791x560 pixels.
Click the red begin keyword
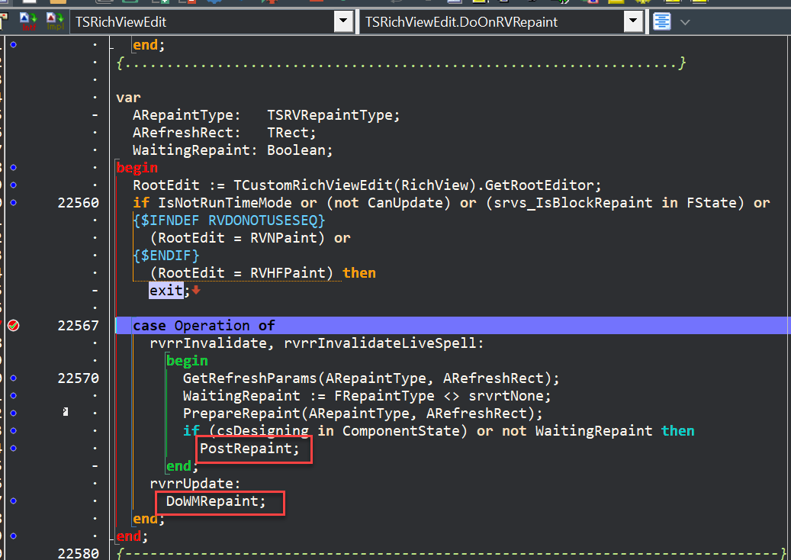point(137,168)
